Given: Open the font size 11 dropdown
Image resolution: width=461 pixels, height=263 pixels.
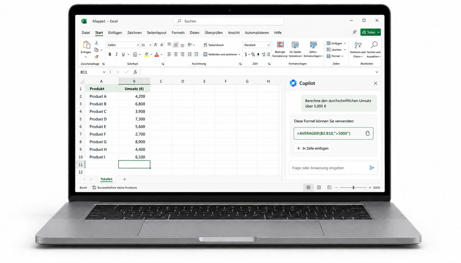Looking at the screenshot, I should tap(150, 45).
